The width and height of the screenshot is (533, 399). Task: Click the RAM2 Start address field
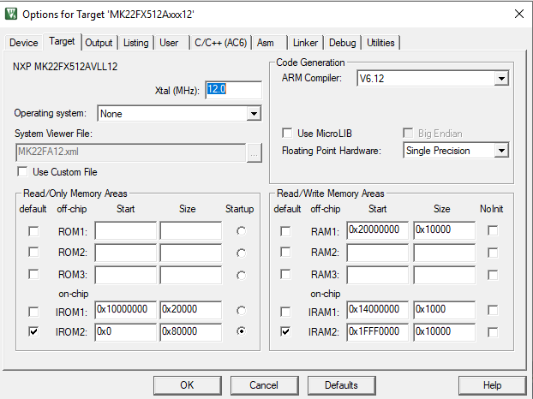tap(377, 253)
